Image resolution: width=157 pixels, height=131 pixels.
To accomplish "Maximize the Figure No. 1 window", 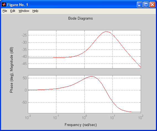I will (x=146, y=5).
